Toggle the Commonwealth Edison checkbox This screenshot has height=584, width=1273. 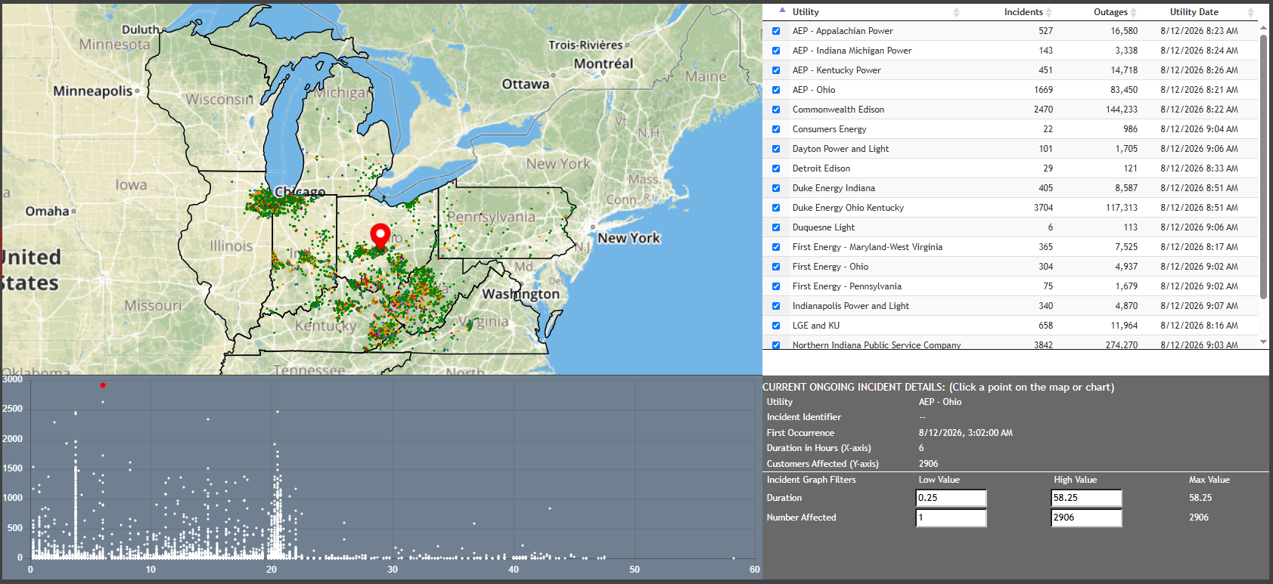776,110
